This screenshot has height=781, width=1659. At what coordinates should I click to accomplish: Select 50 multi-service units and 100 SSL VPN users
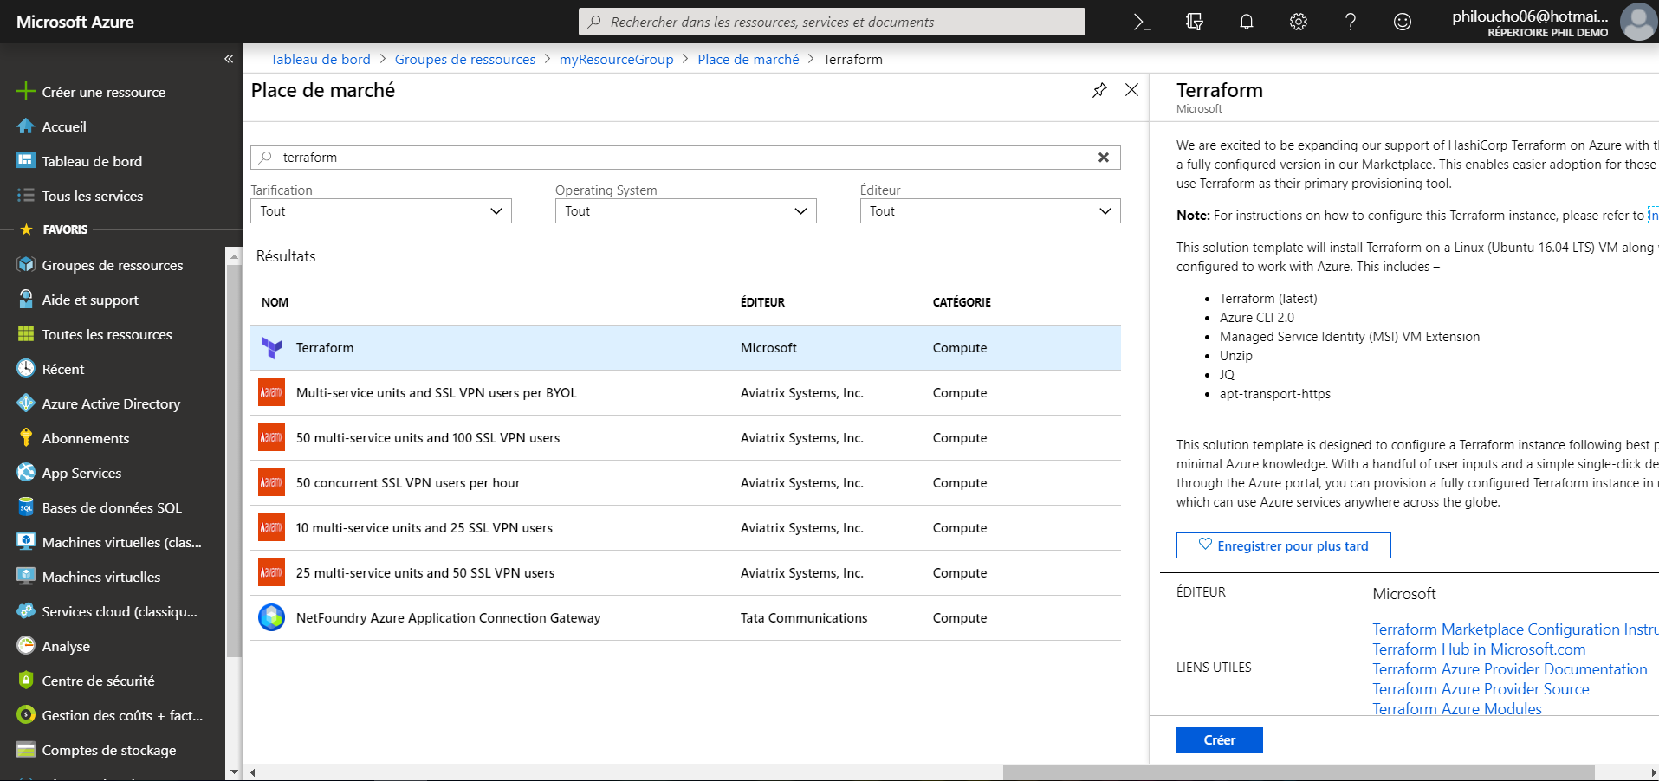coord(685,438)
